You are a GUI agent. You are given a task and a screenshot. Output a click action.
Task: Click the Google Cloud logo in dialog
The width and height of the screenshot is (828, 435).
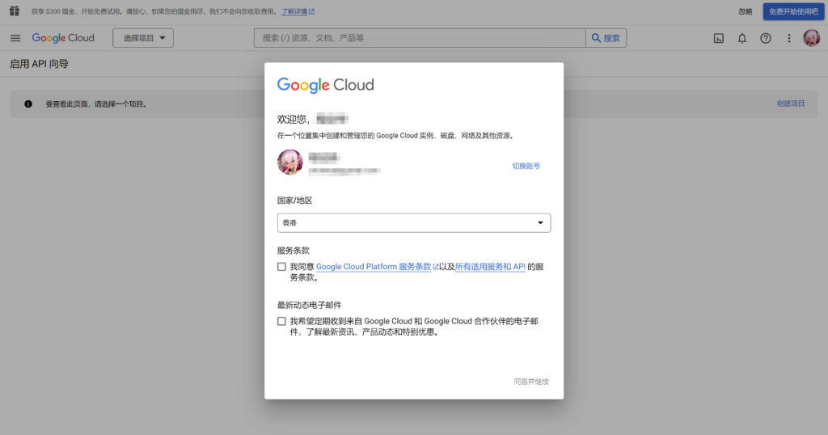point(325,85)
